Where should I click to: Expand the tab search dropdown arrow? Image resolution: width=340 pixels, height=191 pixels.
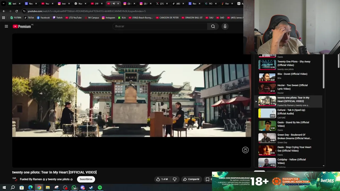pos(3,4)
